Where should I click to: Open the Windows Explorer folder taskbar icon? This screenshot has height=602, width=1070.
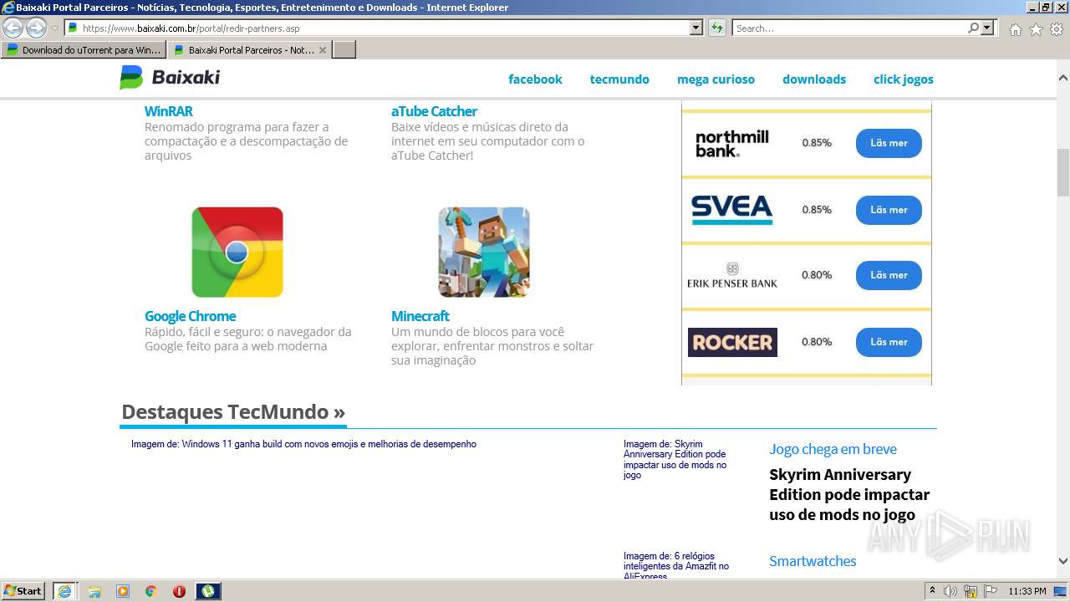pos(94,591)
